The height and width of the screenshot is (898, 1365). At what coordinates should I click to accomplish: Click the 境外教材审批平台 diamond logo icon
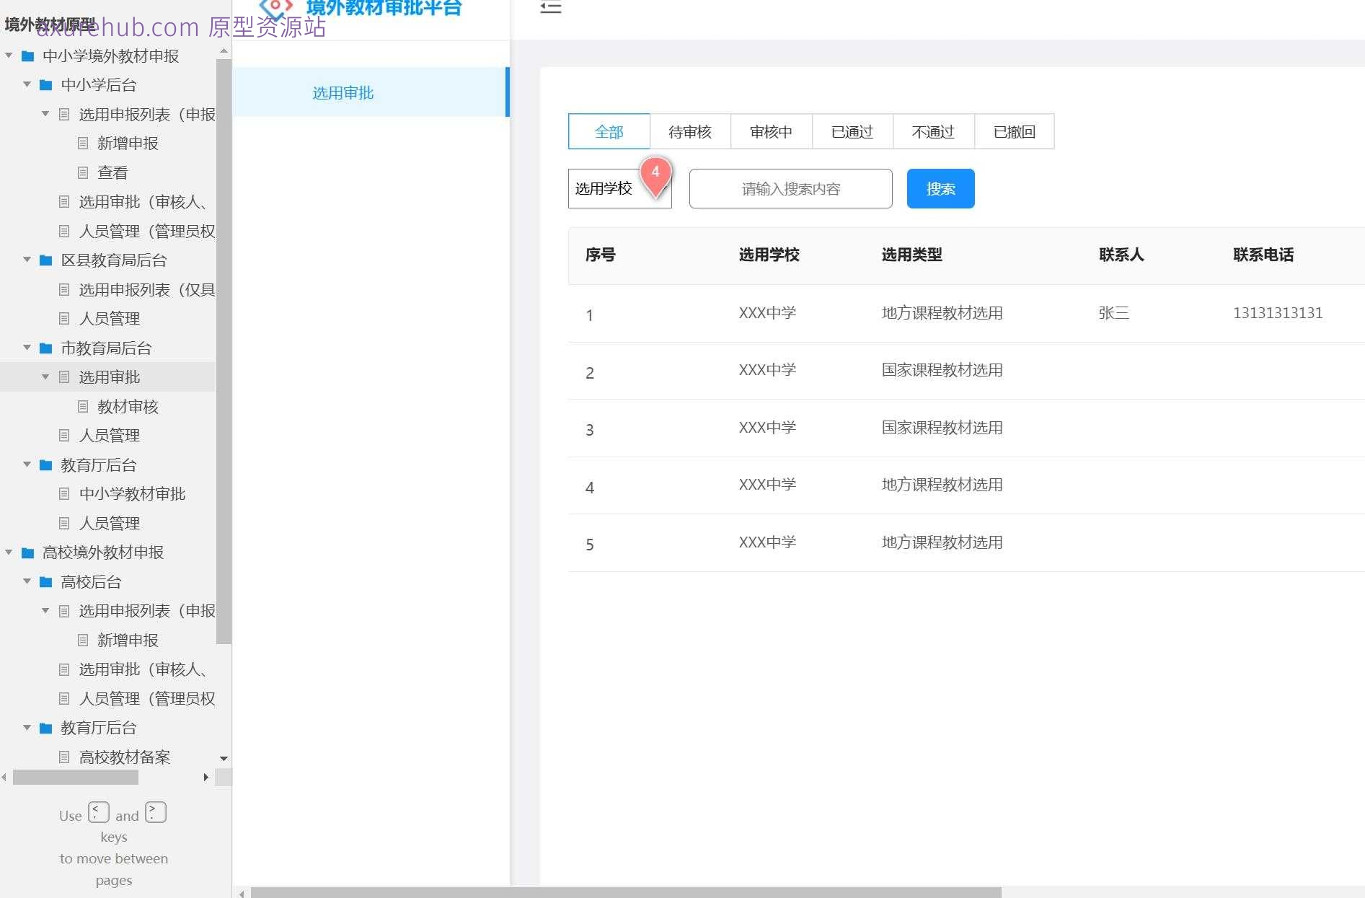coord(274,7)
